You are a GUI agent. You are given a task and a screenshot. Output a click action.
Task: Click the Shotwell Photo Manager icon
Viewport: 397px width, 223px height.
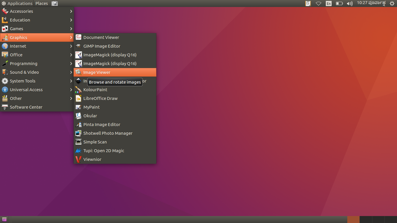tap(78, 133)
